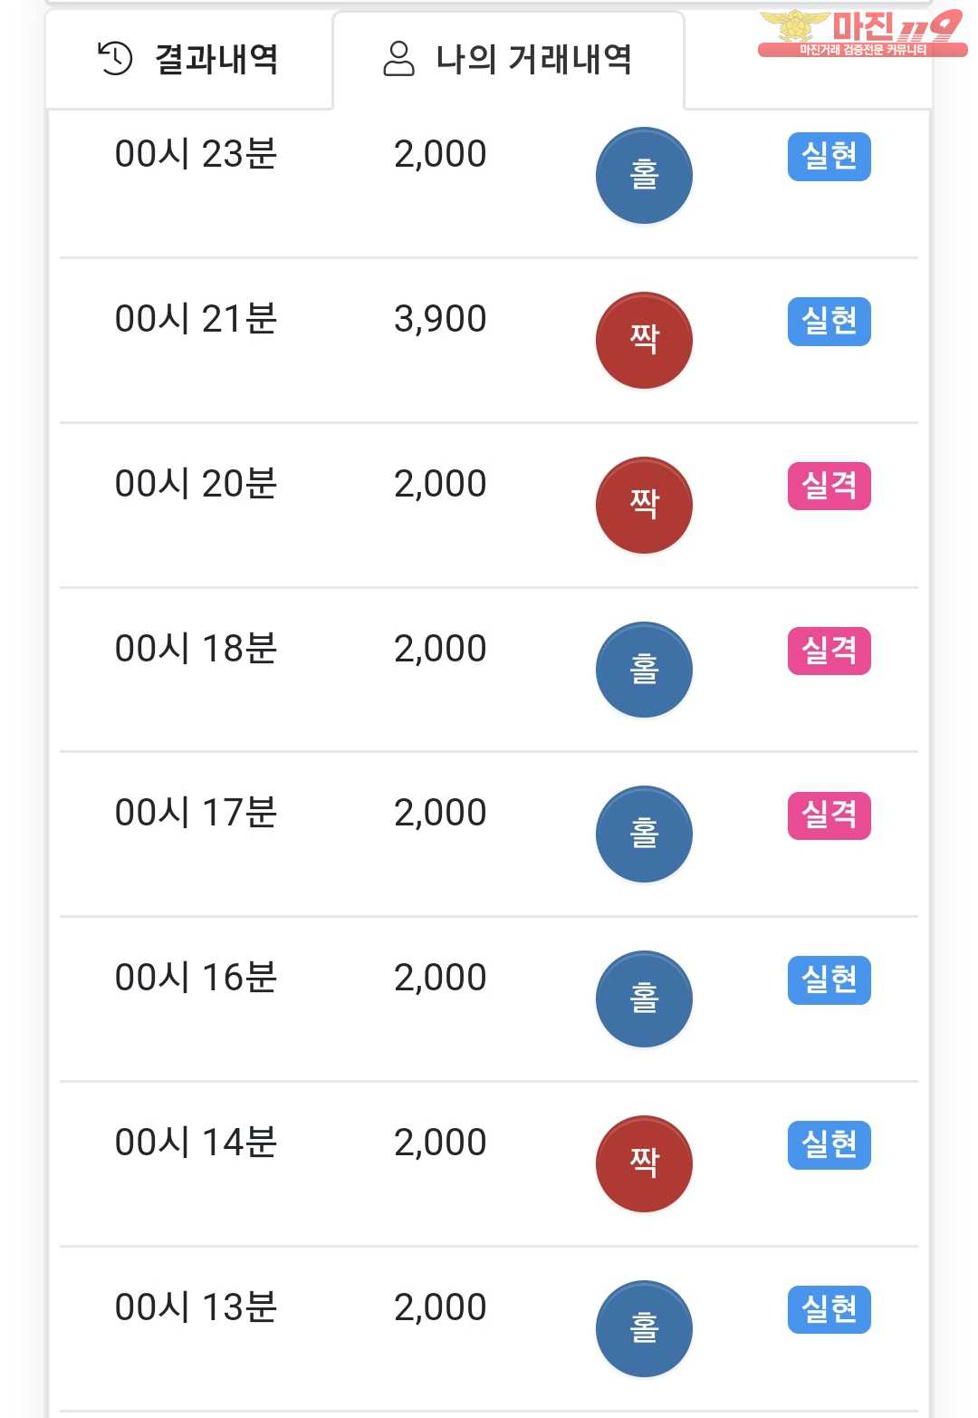Click the red 짝 circle at 00시 21분
The width and height of the screenshot is (978, 1418).
pos(644,340)
